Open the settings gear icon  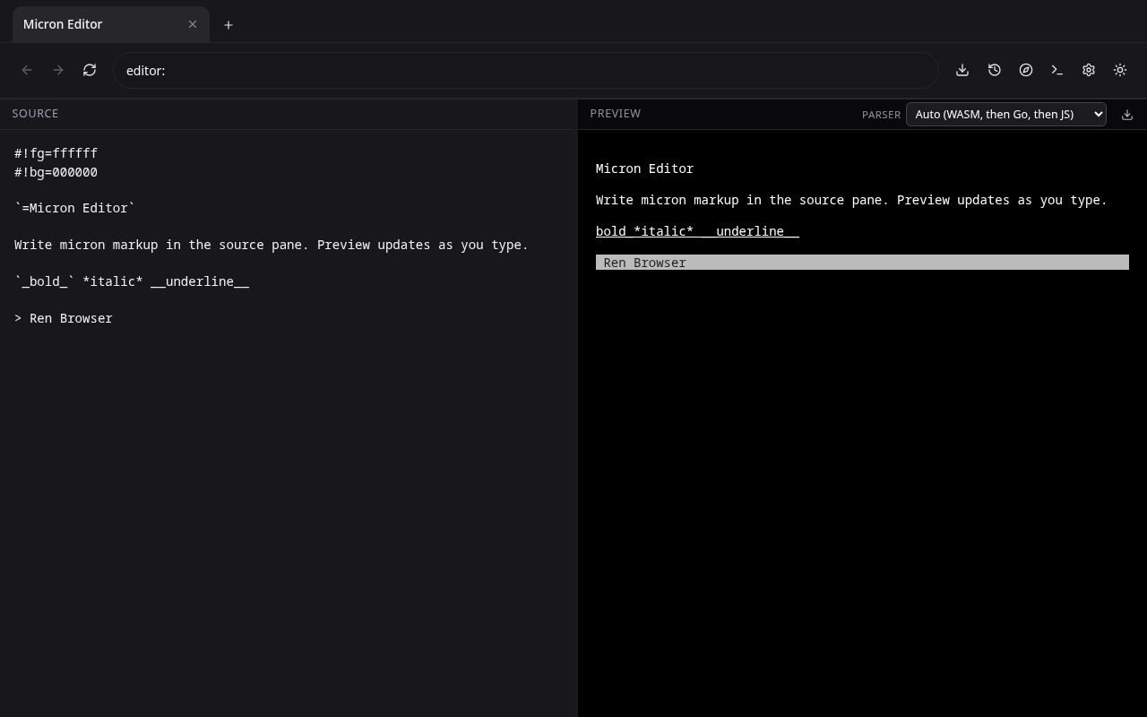[1089, 70]
